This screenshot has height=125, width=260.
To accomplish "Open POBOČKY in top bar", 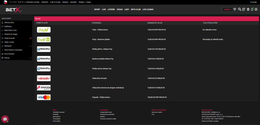I will 45,2.
